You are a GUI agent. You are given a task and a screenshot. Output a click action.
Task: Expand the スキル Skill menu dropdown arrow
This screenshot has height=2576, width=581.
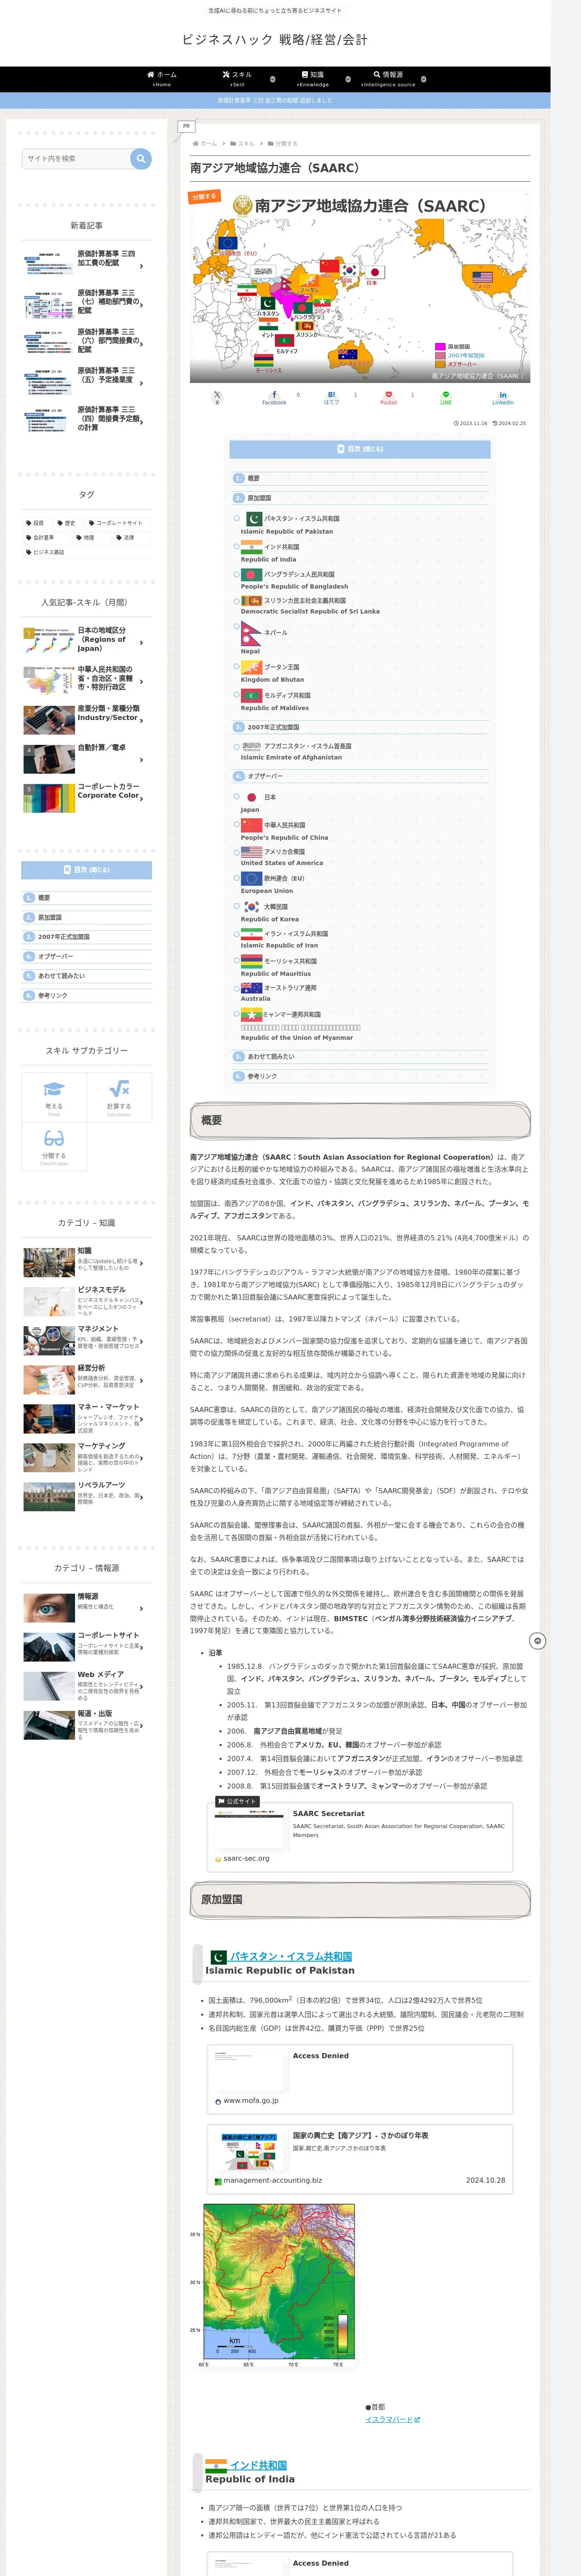273,79
